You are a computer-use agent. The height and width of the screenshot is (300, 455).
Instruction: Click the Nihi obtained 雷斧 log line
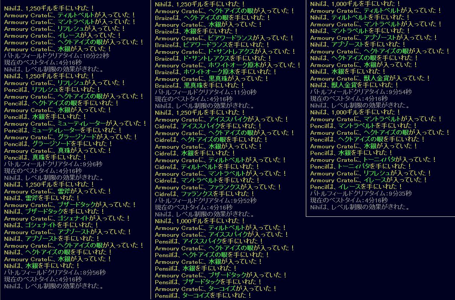click(x=42, y=198)
